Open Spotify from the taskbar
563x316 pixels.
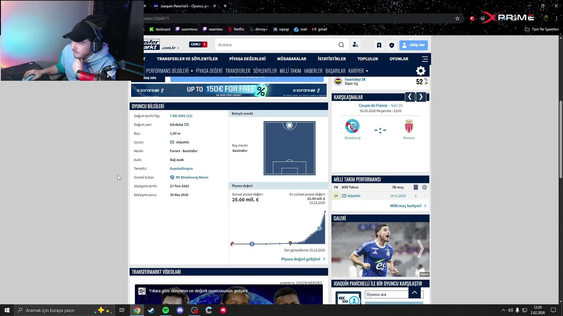[165, 310]
